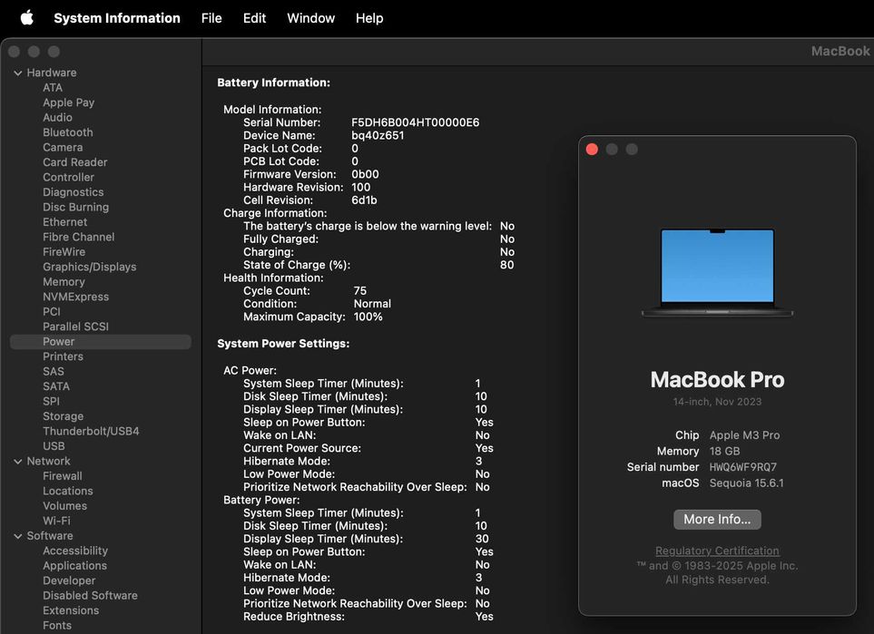Open the Window menu
This screenshot has width=874, height=634.
310,18
